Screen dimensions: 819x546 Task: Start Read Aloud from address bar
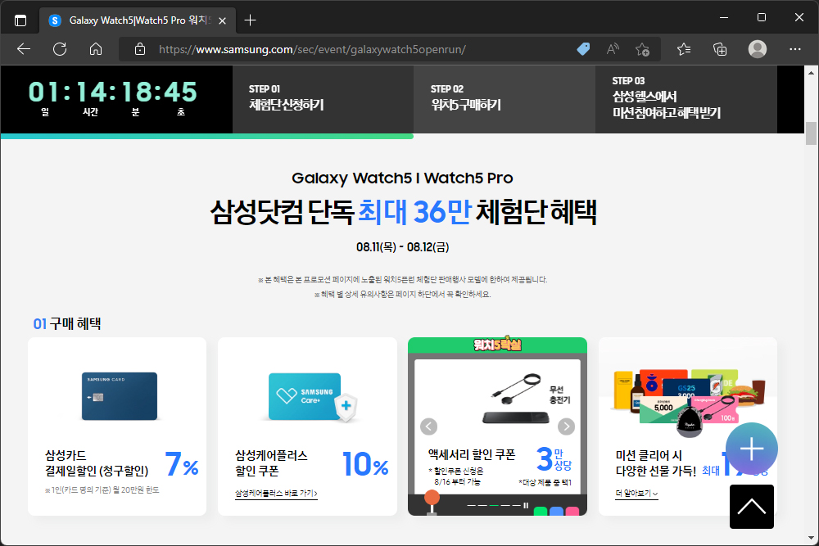[x=613, y=49]
